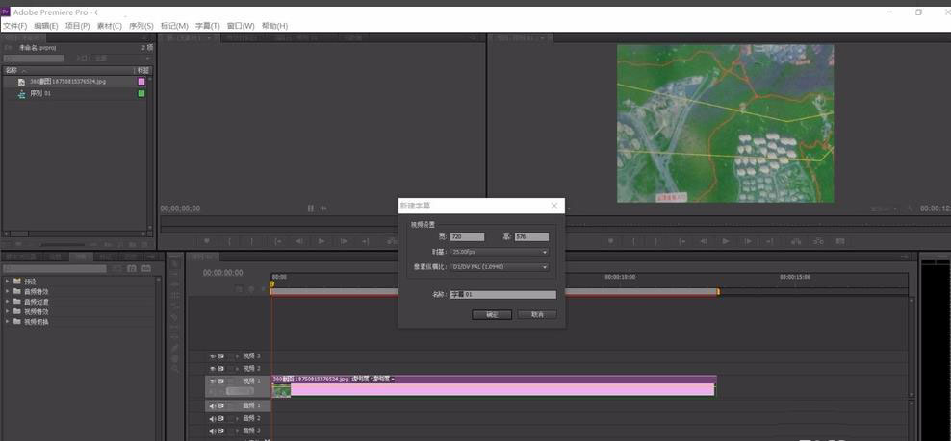Play the source monitor clip
The image size is (951, 441).
click(321, 241)
